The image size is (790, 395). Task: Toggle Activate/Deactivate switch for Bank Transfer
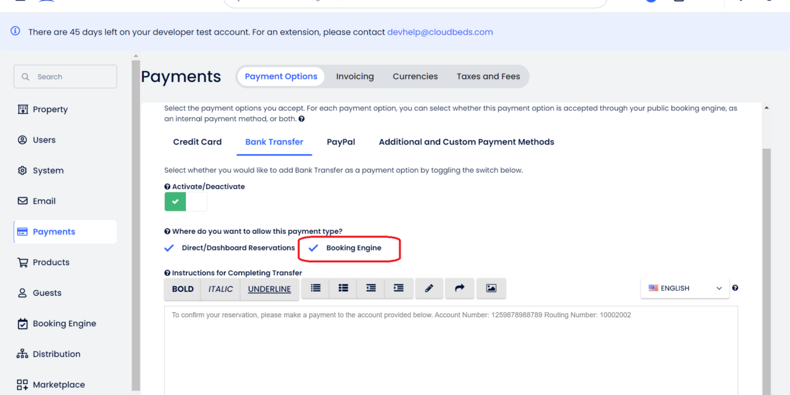pyautogui.click(x=185, y=201)
